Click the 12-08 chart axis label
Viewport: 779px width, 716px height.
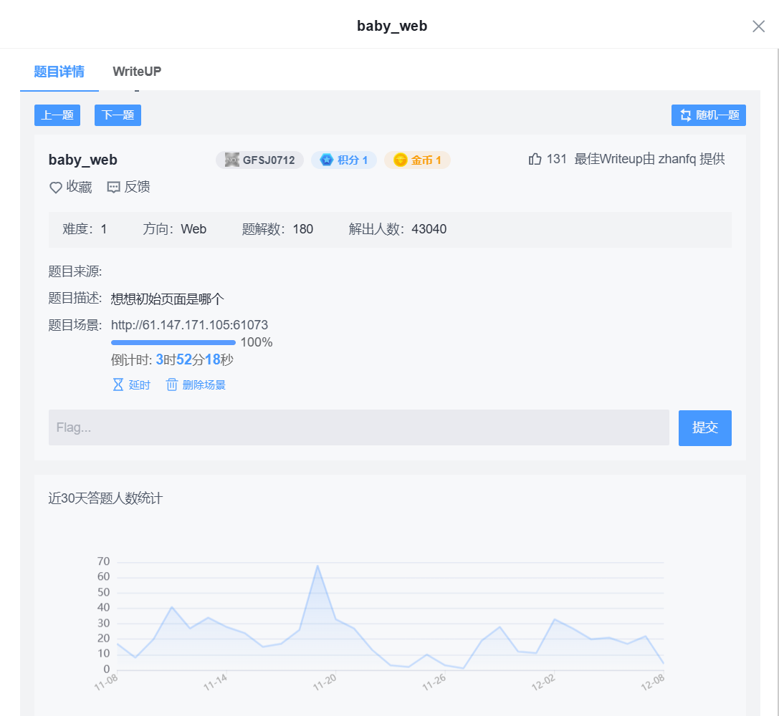[652, 683]
